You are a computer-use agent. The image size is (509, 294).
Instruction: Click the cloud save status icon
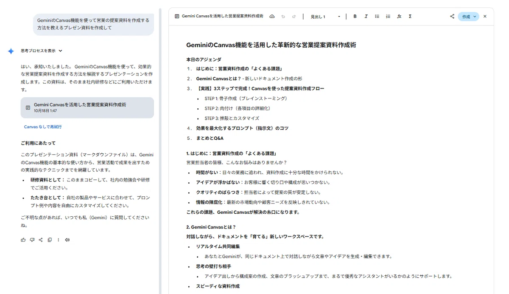click(x=272, y=17)
